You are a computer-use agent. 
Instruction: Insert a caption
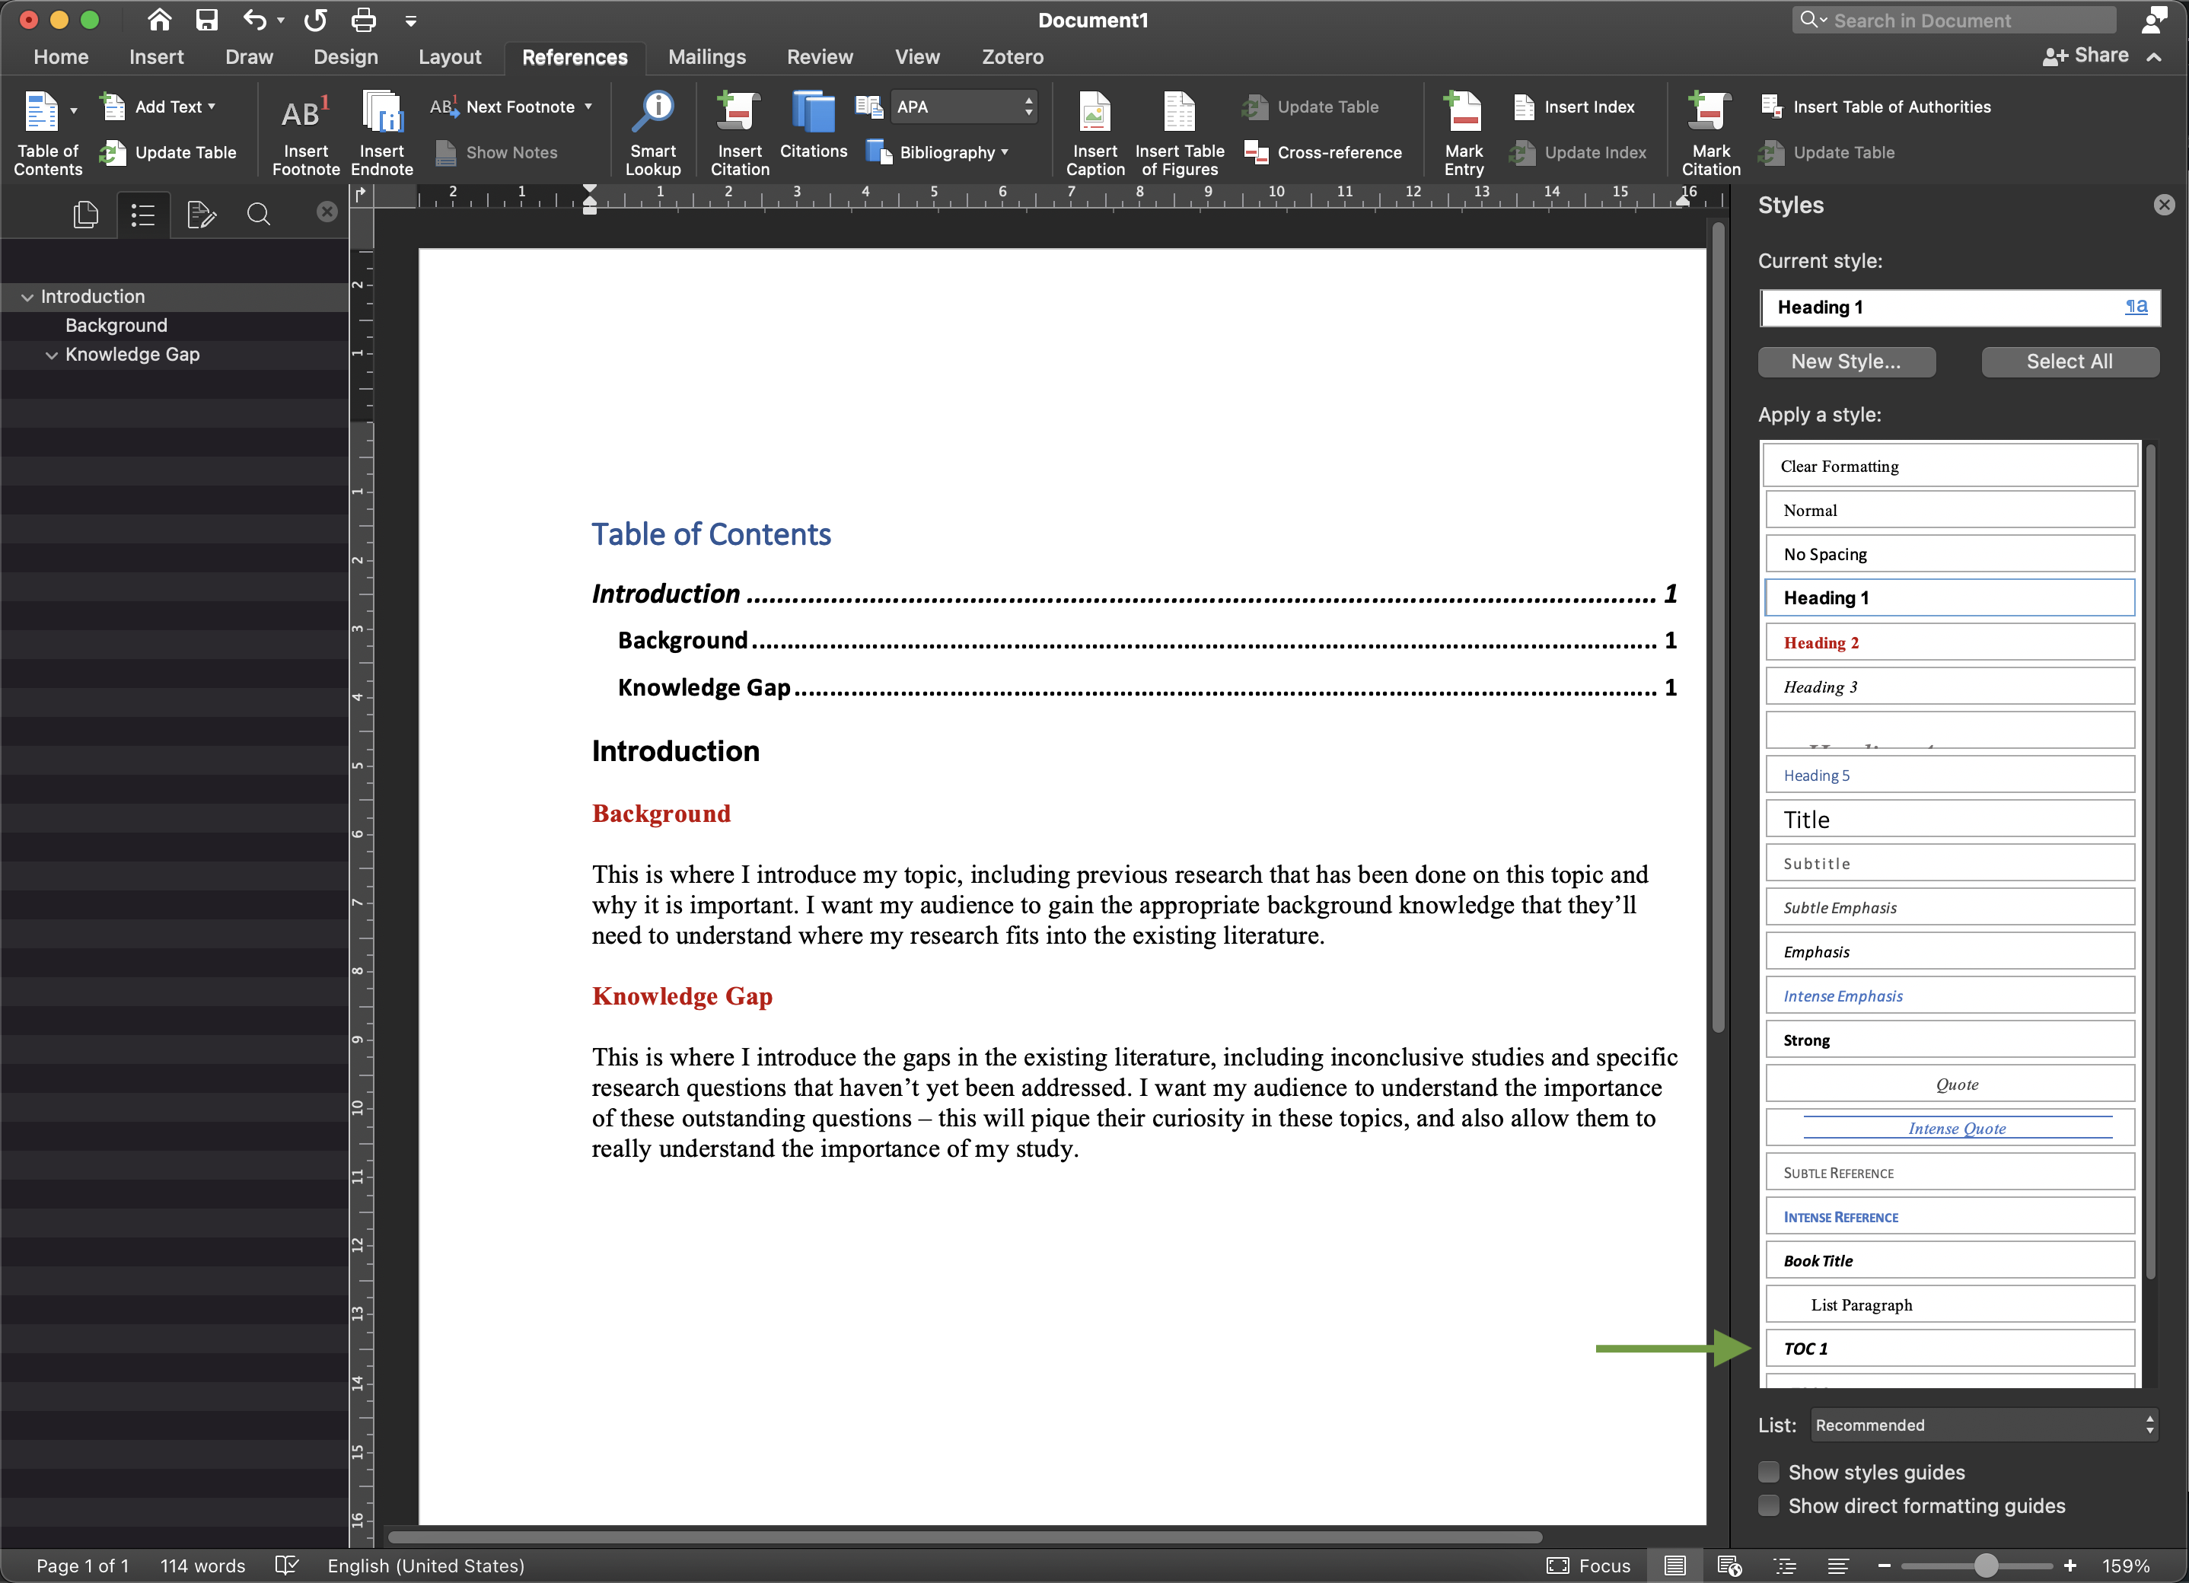1094,132
